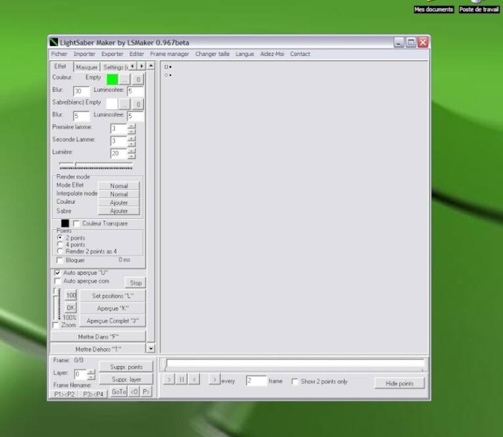Decrease the Seconde Lamme value
Screen dimensions: 503x437
coord(132,144)
